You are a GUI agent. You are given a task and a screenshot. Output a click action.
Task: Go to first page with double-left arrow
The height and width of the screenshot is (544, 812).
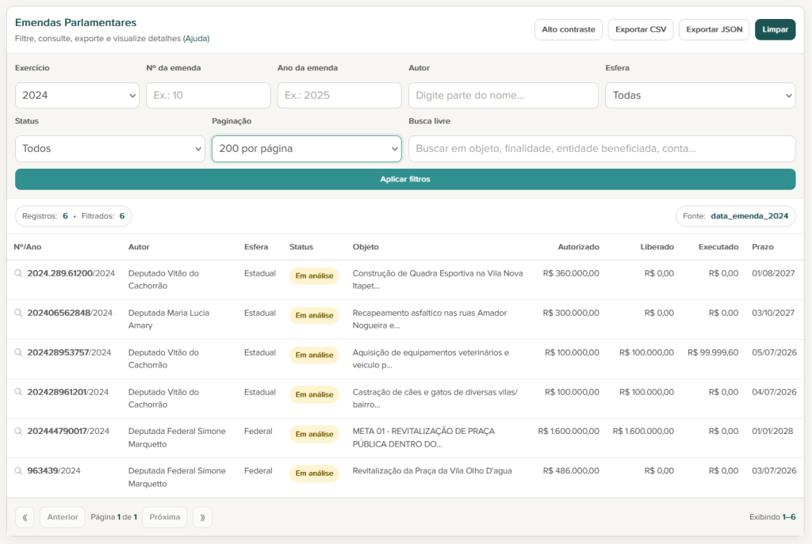point(25,517)
